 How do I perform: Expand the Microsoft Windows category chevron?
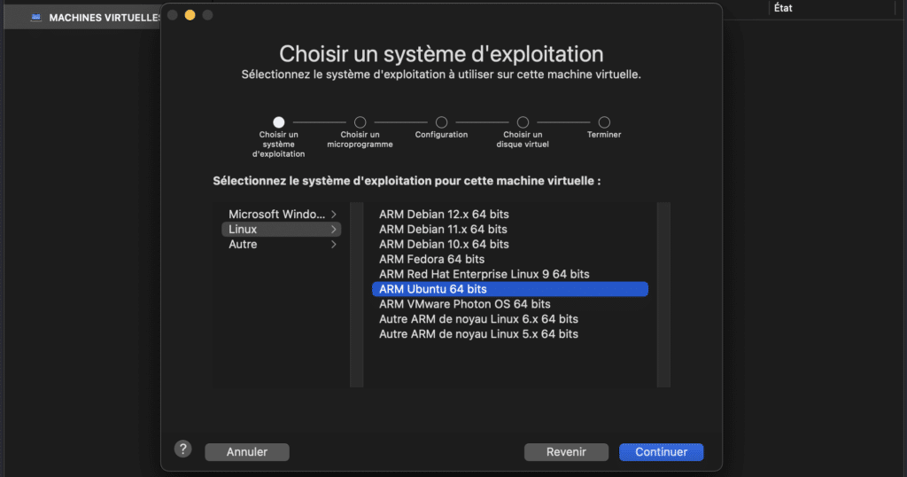pos(334,215)
